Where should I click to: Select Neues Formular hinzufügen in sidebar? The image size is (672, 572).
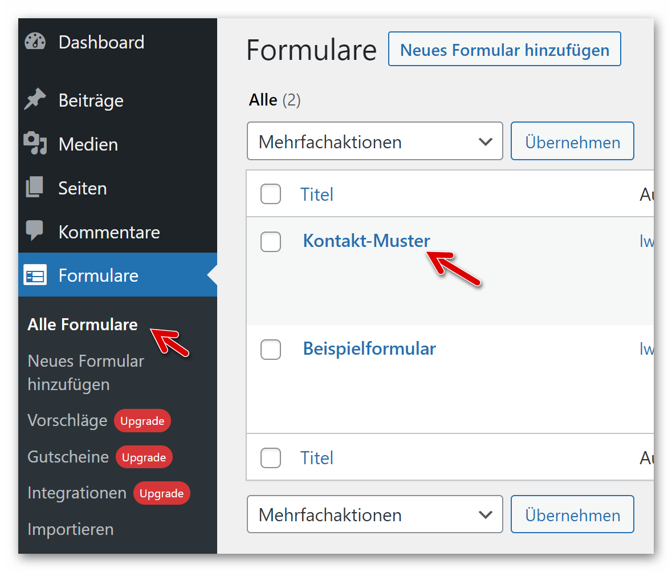click(x=85, y=372)
